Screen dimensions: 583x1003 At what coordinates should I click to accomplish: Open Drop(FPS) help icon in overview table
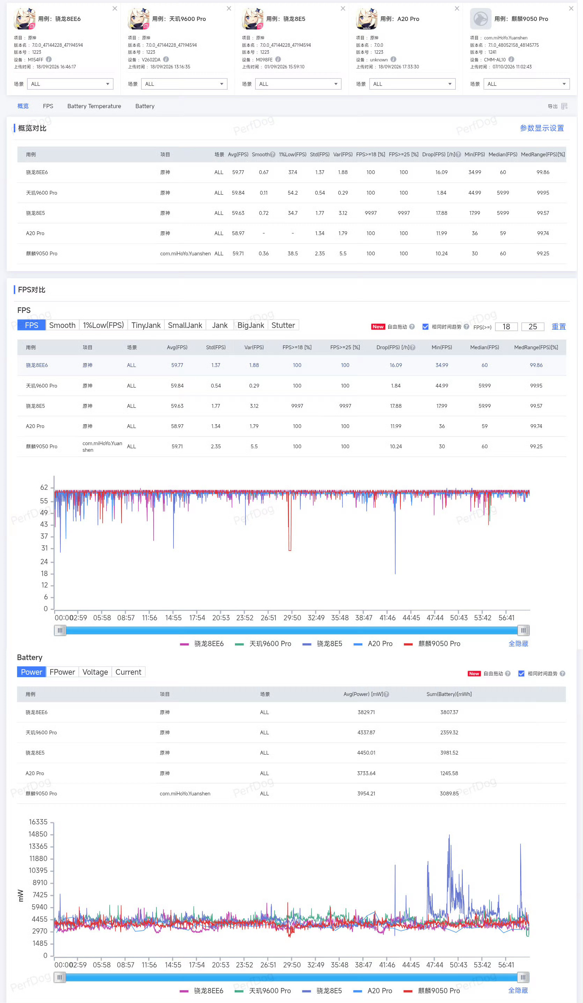458,155
